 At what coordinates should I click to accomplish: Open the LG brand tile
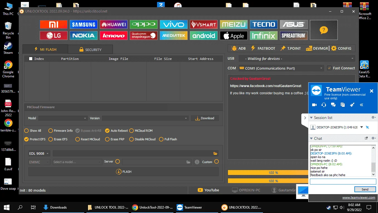[53, 35]
